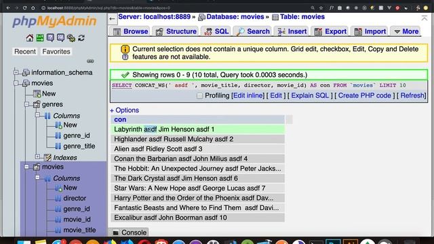Screen dimensions: 434x244
Task: Click Favorites in navigation panel
Action: click(x=56, y=52)
